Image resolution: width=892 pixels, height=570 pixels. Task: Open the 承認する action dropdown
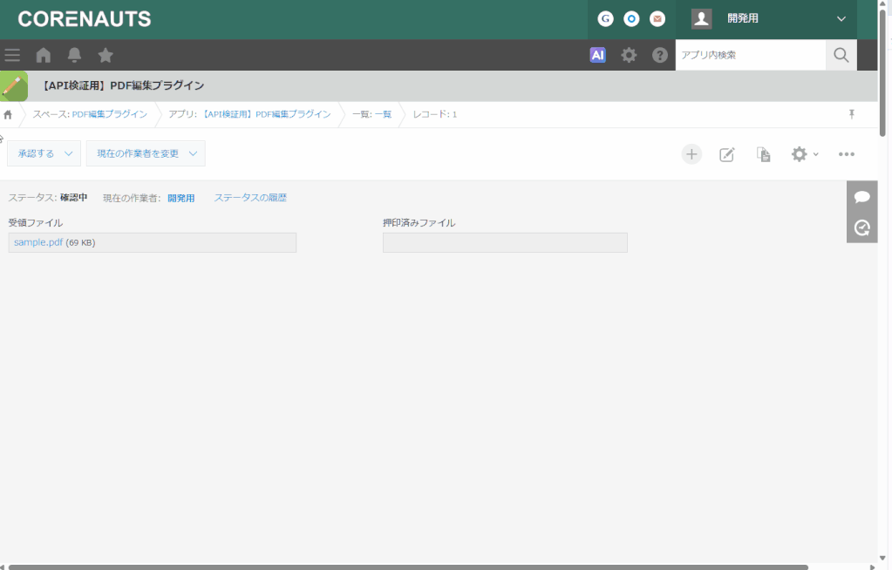tap(44, 153)
